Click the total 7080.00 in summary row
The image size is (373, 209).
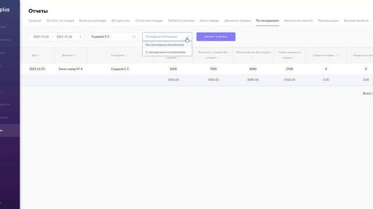pos(213,80)
